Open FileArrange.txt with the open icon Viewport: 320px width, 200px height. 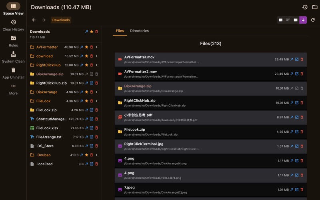click(92, 137)
